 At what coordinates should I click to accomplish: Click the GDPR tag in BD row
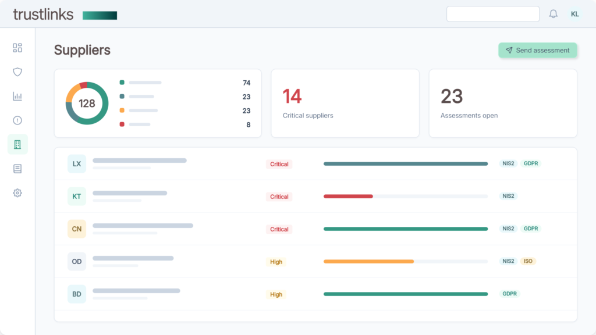tap(509, 294)
